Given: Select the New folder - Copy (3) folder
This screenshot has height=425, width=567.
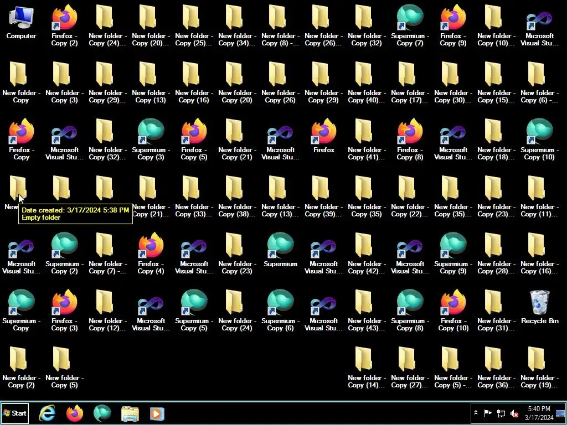Looking at the screenshot, I should click(x=64, y=84).
